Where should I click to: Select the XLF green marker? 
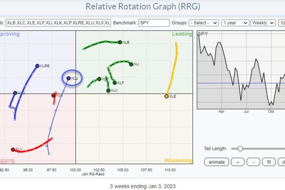[114, 83]
